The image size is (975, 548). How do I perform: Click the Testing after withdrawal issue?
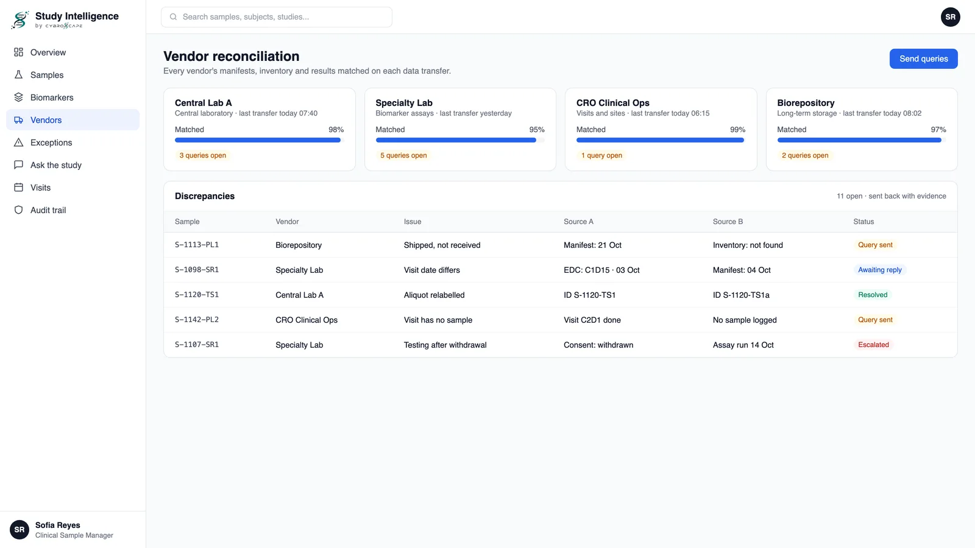tap(445, 345)
